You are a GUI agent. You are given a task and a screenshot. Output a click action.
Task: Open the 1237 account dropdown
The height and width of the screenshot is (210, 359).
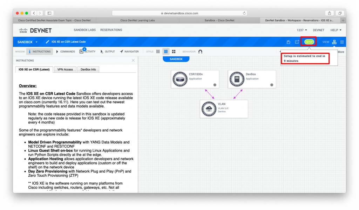(302, 30)
